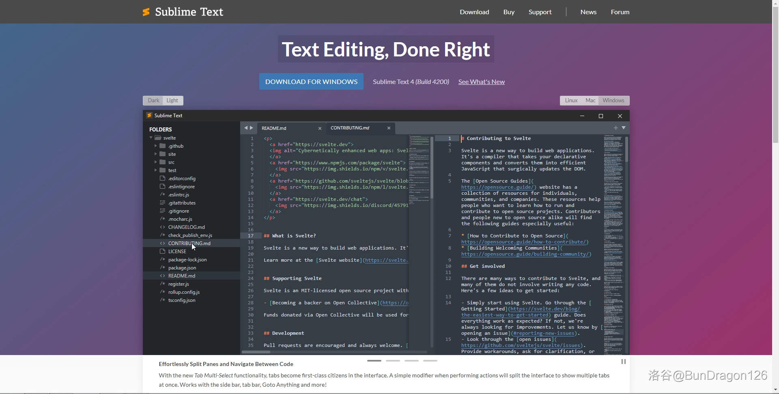This screenshot has height=394, width=779.
Task: Pause the slideshow with the pause icon
Action: click(x=624, y=362)
